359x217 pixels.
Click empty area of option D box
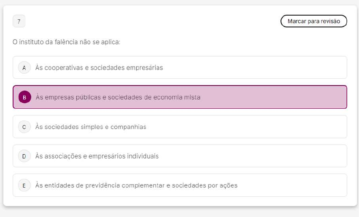pyautogui.click(x=262, y=156)
